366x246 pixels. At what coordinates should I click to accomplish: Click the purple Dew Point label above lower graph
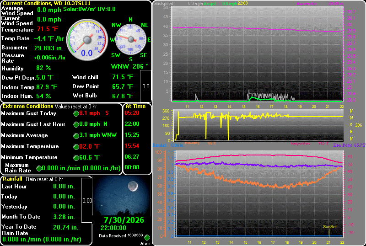(342, 145)
